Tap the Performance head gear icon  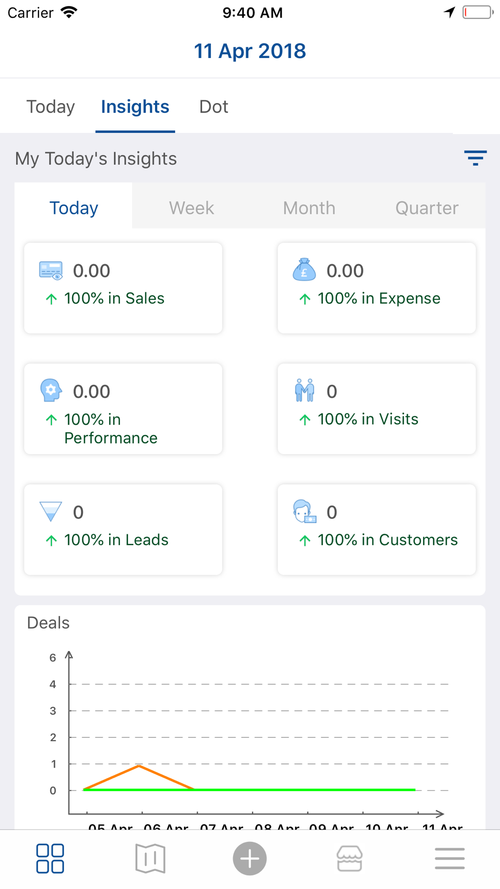pyautogui.click(x=51, y=390)
